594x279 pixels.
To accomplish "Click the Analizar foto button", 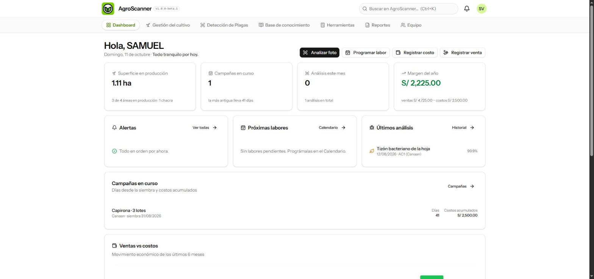I will click(319, 53).
